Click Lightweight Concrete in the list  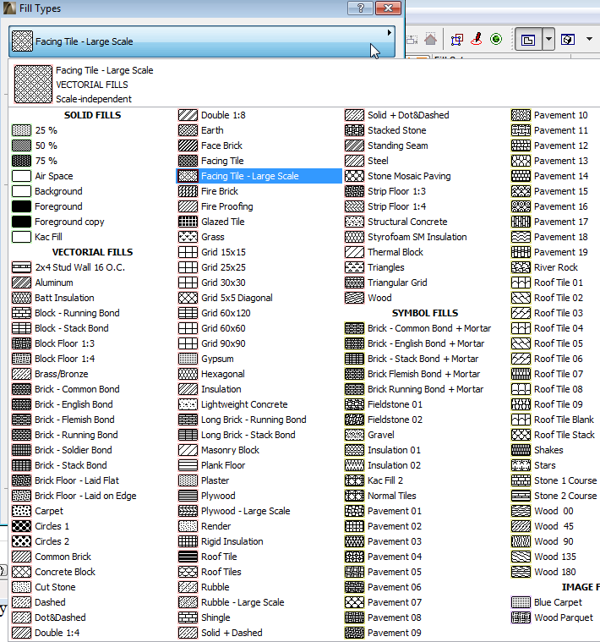coord(244,404)
